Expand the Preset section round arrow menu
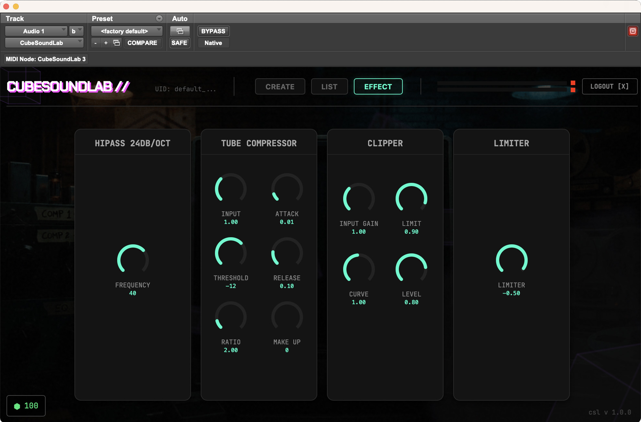The image size is (641, 422). (159, 18)
